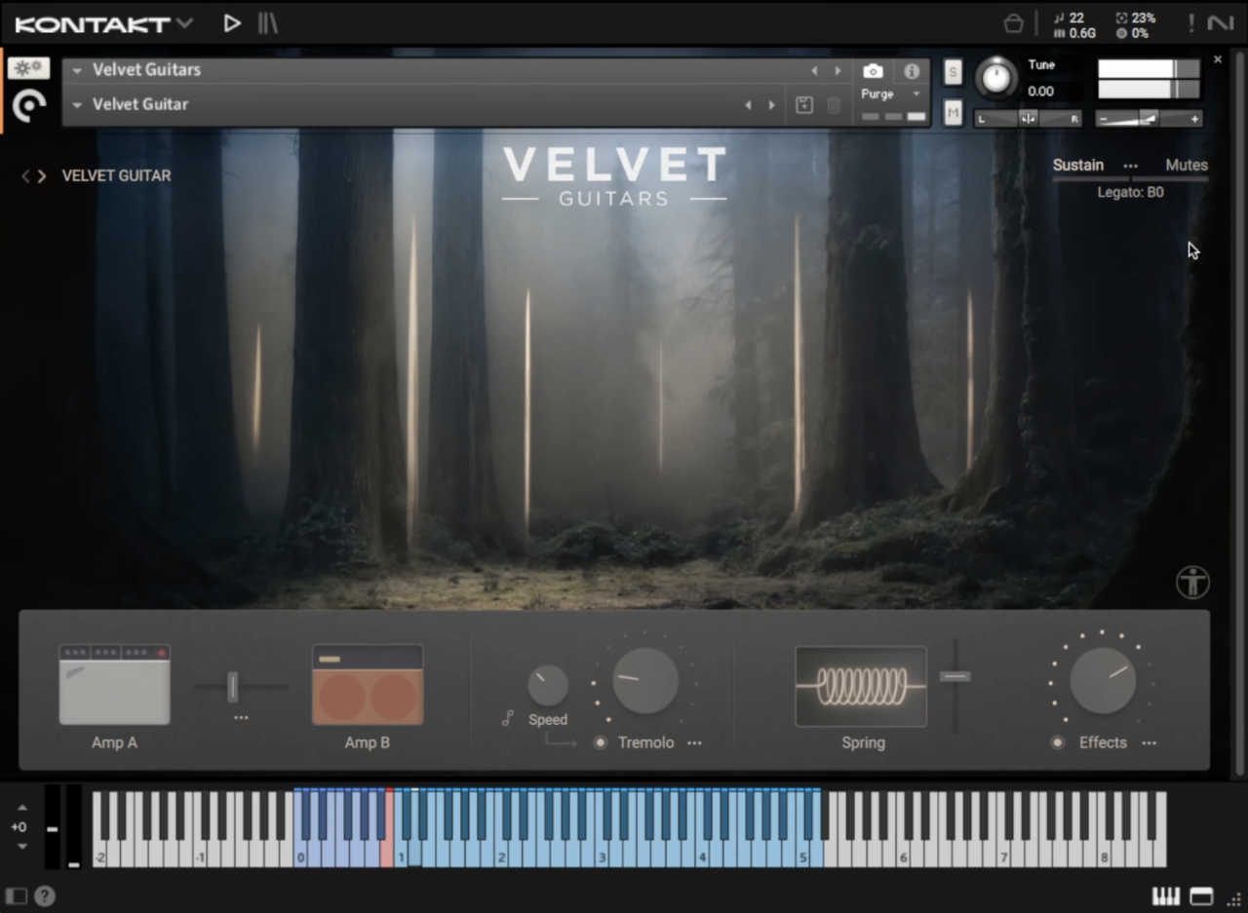Click the keyboard pitch bend wheel strip
Screen dimensions: 1248x913
click(x=53, y=827)
